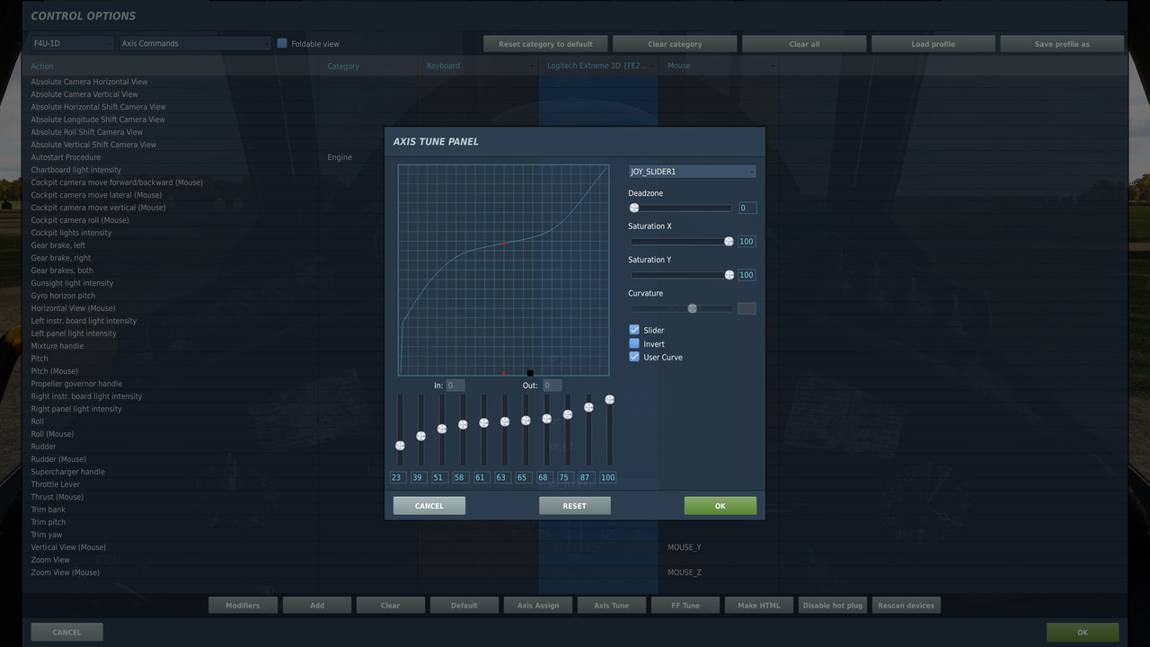This screenshot has height=647, width=1150.
Task: Click the Disable hot plug button
Action: click(833, 606)
